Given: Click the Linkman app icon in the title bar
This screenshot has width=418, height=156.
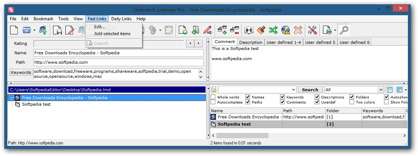Looking at the screenshot, I should pos(11,10).
